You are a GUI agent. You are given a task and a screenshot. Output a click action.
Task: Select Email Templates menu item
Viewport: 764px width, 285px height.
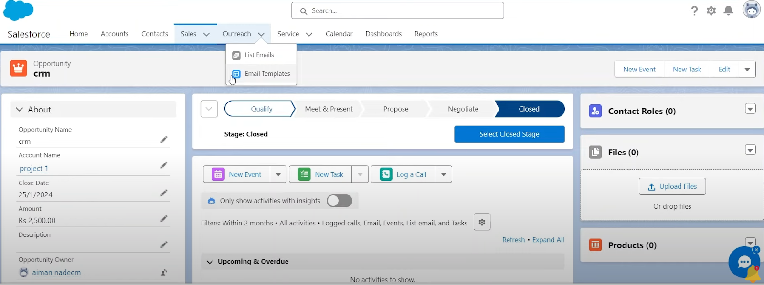(261, 74)
